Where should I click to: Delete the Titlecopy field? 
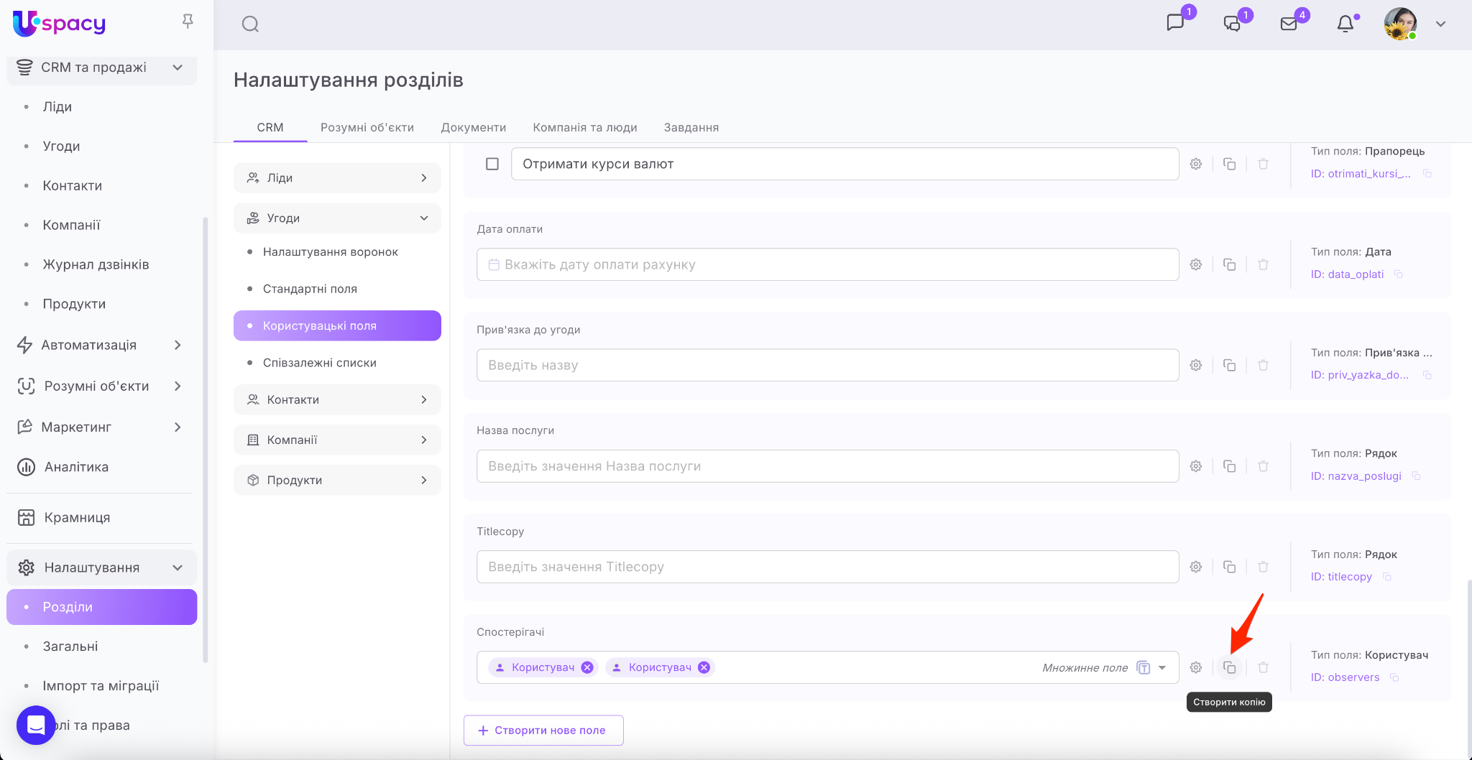pos(1263,567)
